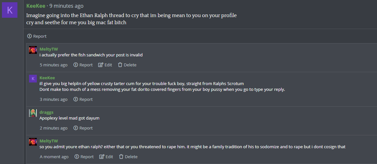Edit the comment posted a moment ago

point(106,157)
